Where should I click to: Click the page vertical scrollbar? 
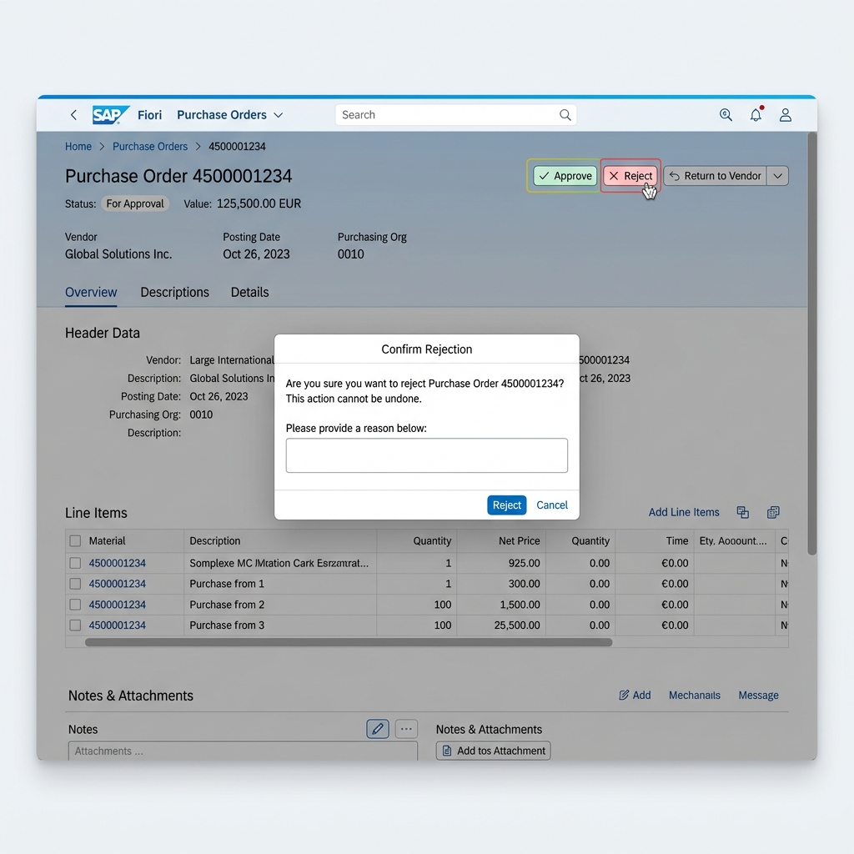pos(812,343)
